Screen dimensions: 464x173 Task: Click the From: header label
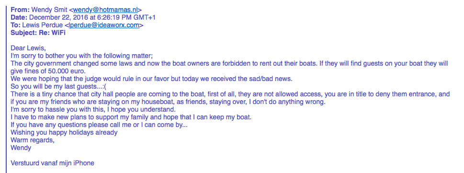tap(20, 10)
